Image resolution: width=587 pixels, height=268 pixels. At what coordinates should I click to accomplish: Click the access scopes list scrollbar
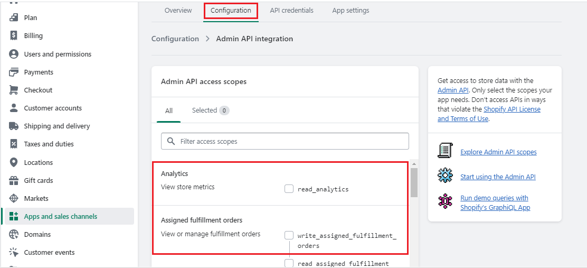click(414, 182)
